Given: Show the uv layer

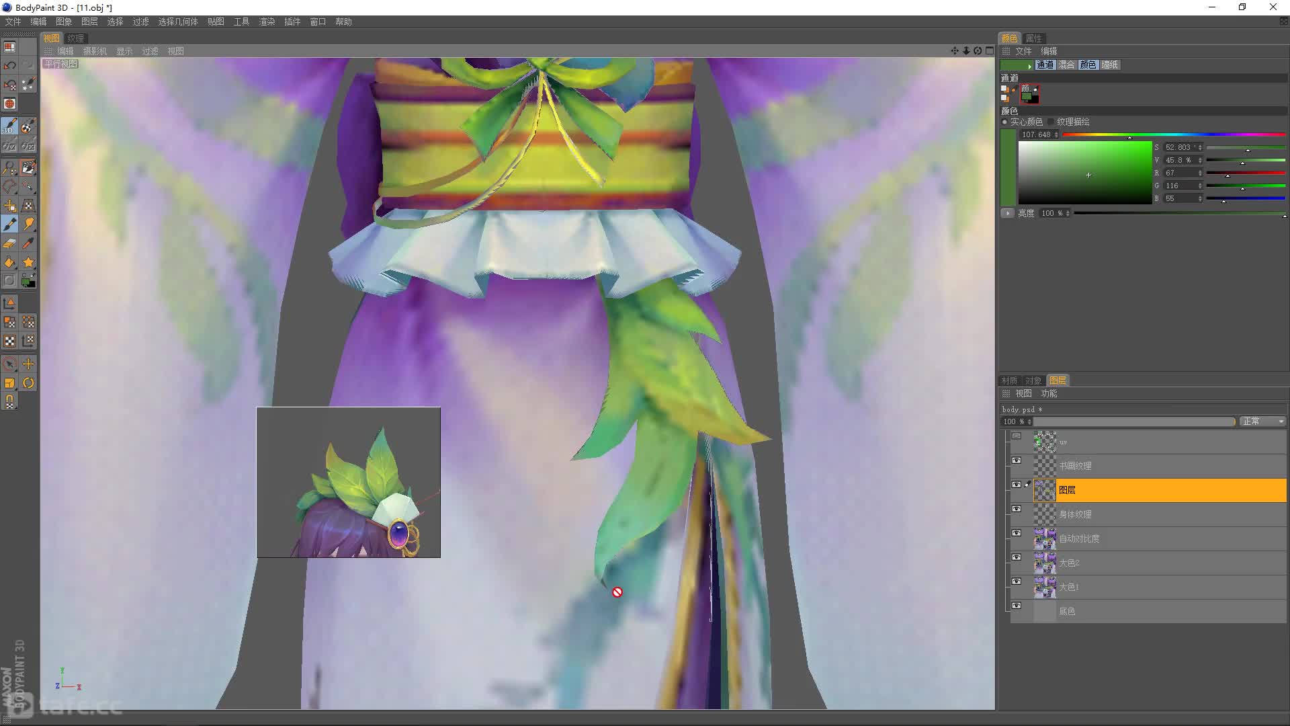Looking at the screenshot, I should pos(1017,436).
